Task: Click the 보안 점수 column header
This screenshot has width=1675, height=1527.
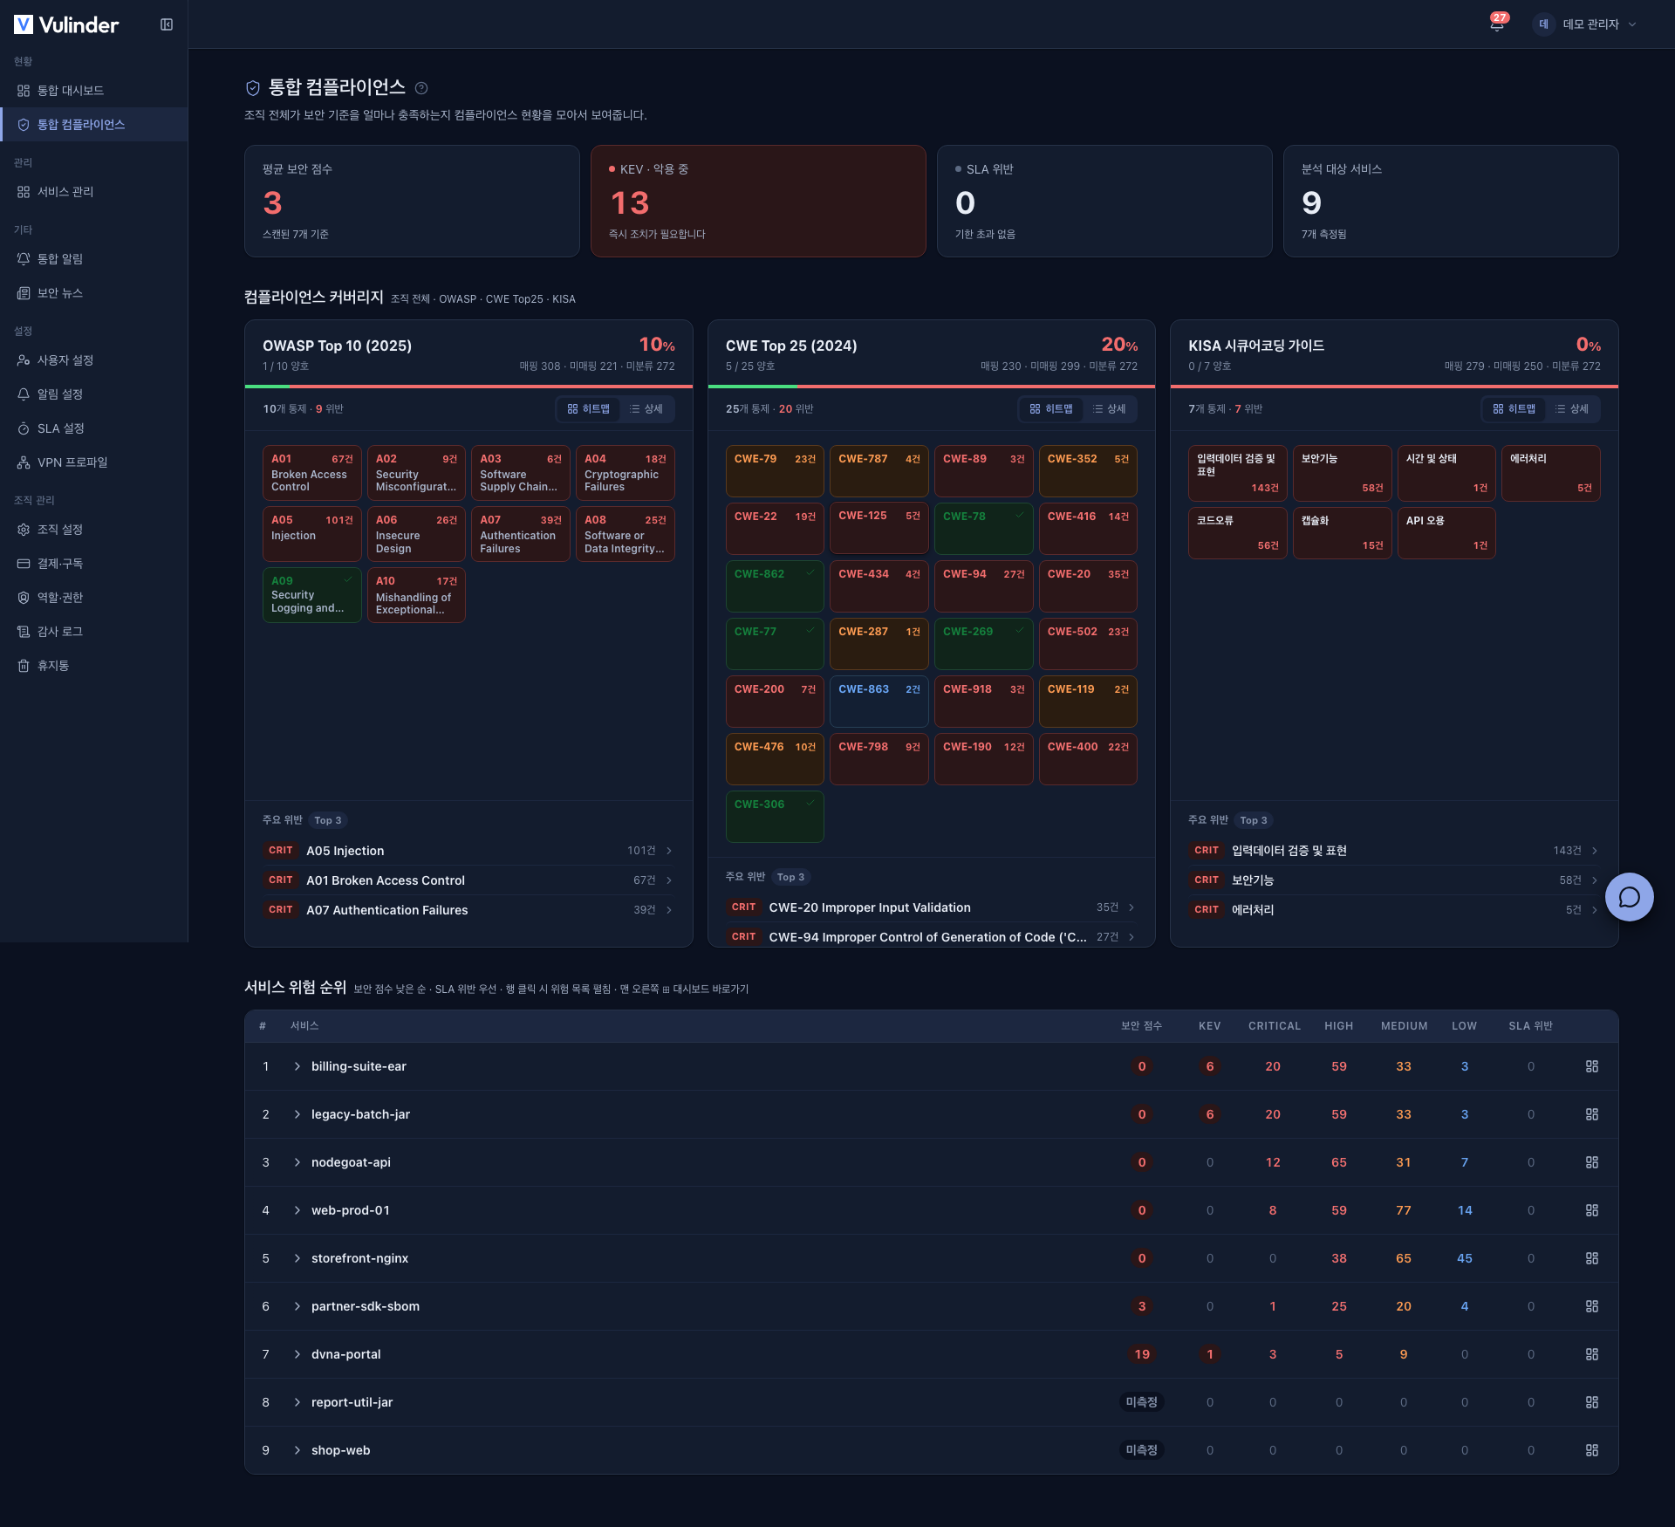Action: 1141,1026
